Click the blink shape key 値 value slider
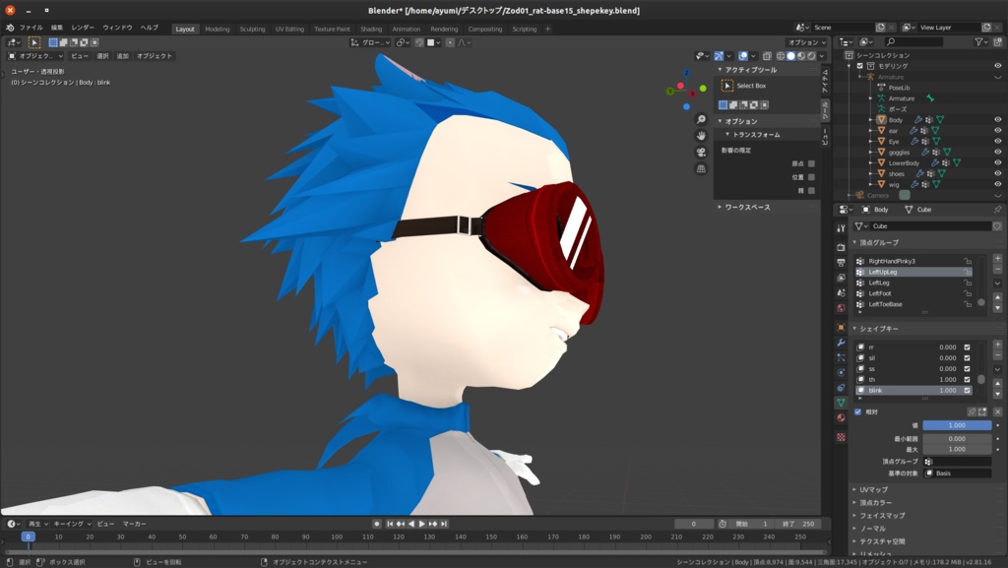 pyautogui.click(x=957, y=425)
